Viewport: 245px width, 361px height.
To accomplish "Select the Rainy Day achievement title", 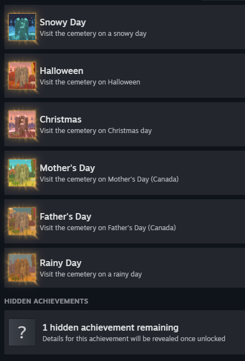I will click(x=61, y=263).
